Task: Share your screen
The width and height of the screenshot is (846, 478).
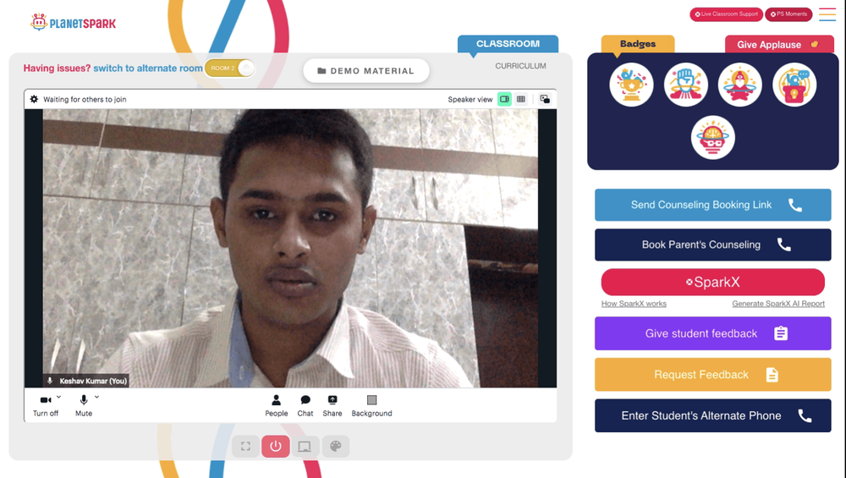Action: click(x=332, y=405)
